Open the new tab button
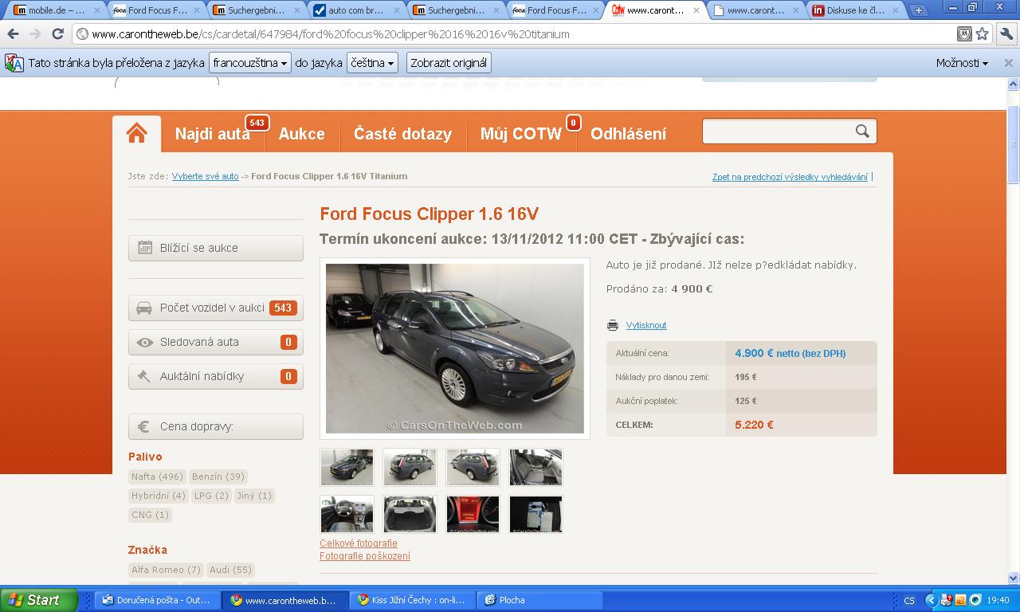 (918, 10)
